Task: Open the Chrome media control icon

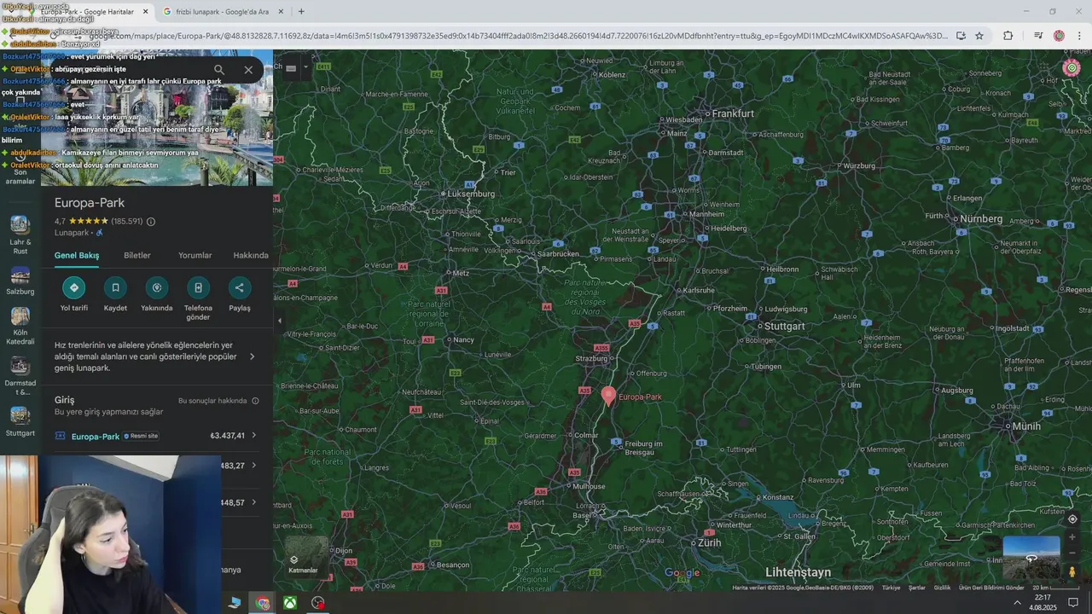Action: (1038, 36)
